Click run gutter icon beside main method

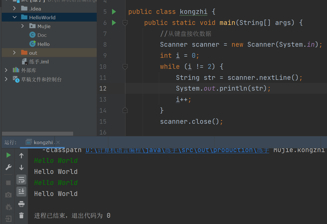tap(114, 23)
